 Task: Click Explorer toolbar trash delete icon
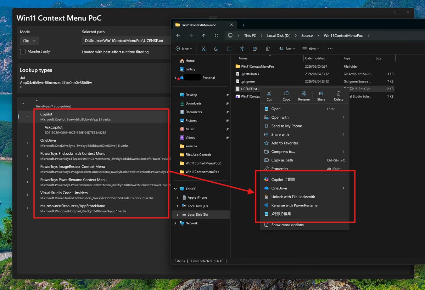(268, 49)
